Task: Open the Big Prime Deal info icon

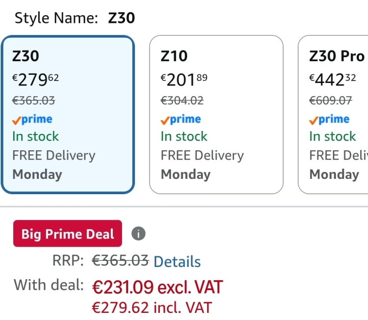Action: [x=138, y=233]
